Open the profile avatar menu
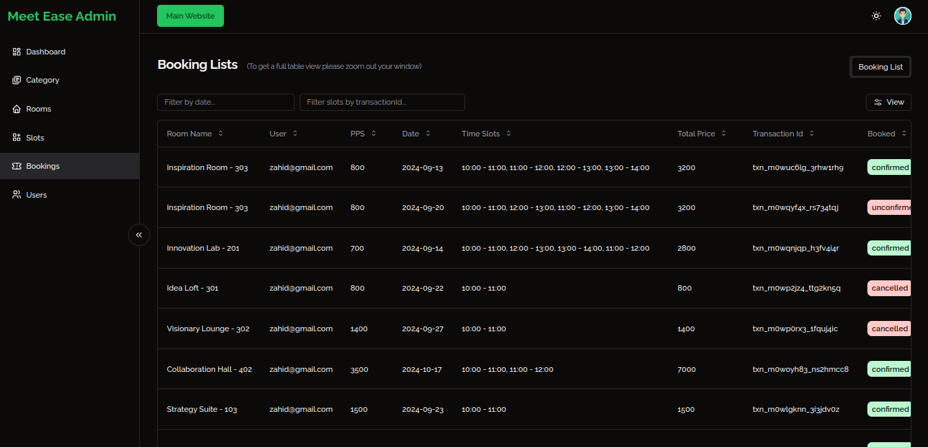Screen dimensions: 928x447 (903, 16)
